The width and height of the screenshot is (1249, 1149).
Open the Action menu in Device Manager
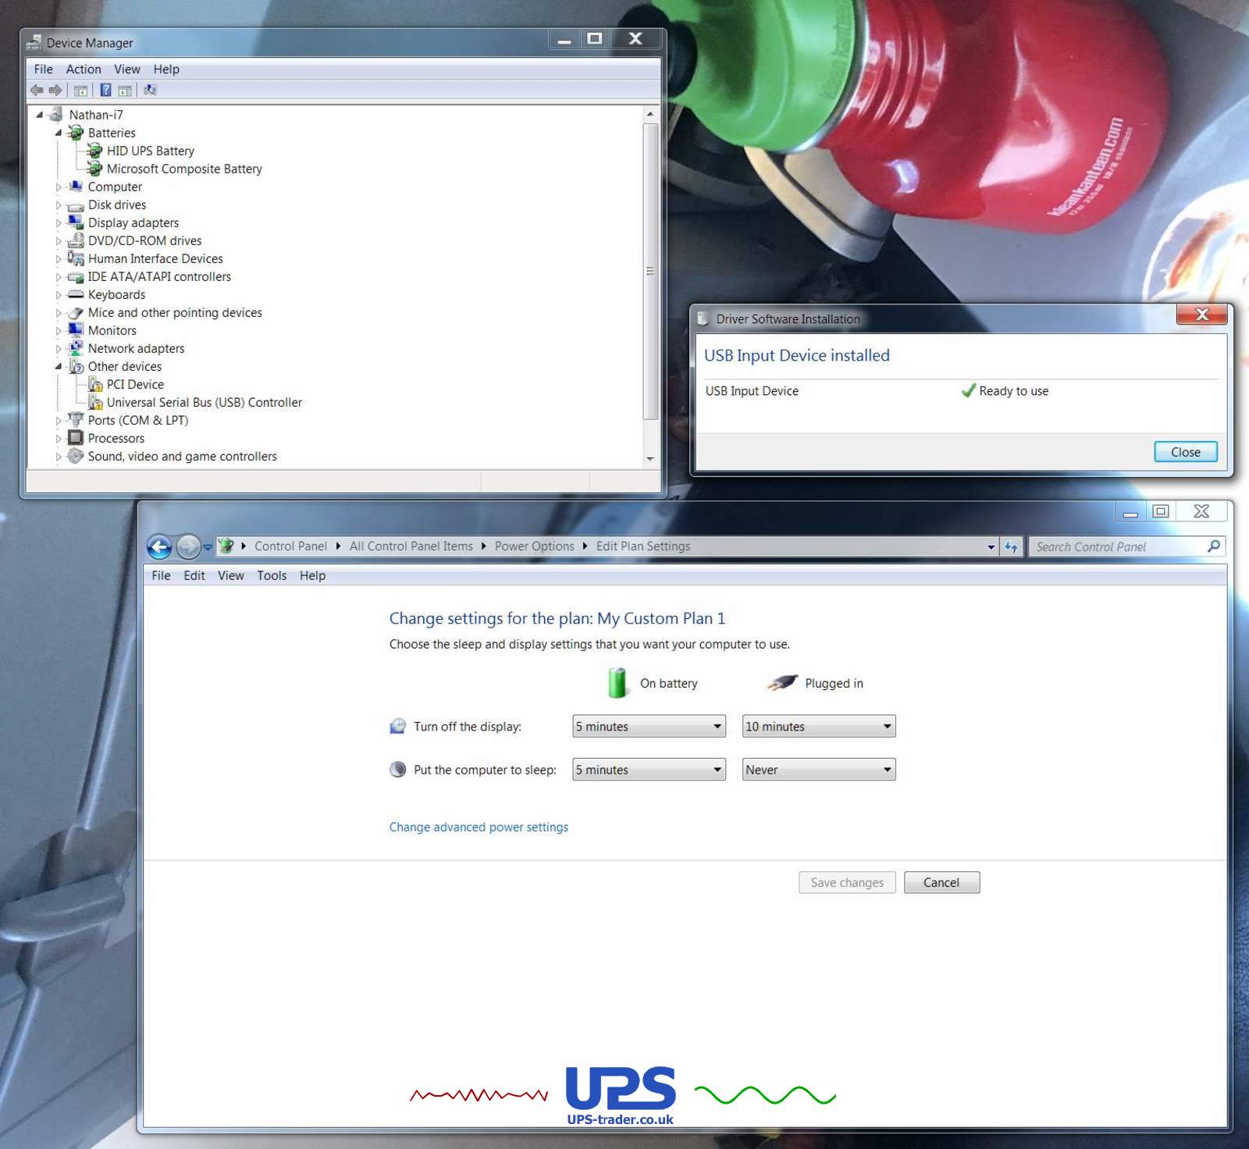84,69
